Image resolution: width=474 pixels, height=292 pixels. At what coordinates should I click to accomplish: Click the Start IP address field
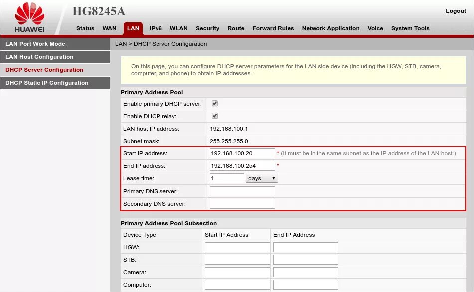(242, 153)
